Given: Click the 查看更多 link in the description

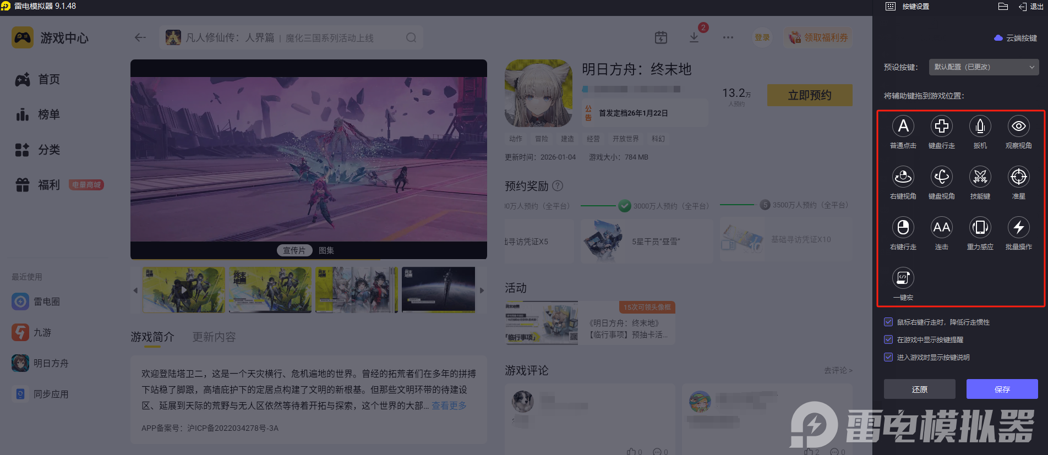Looking at the screenshot, I should pos(449,405).
